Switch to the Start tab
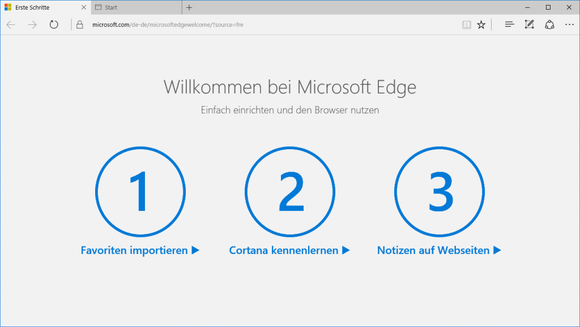This screenshot has height=327, width=580. coord(137,7)
